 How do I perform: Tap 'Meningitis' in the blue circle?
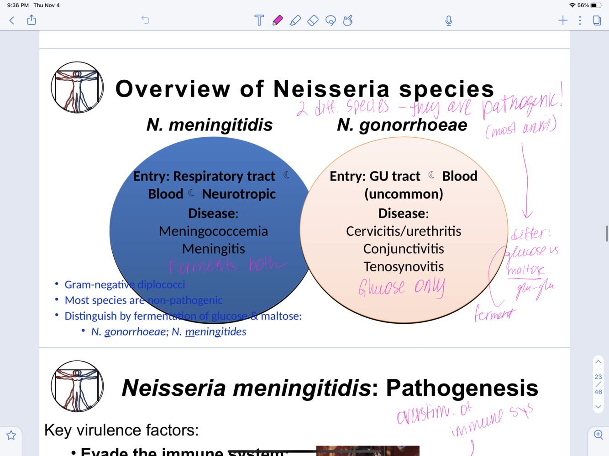coord(213,249)
